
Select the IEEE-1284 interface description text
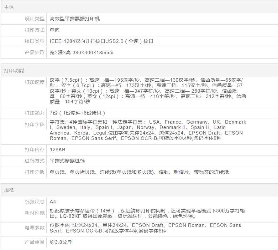(x=102, y=41)
